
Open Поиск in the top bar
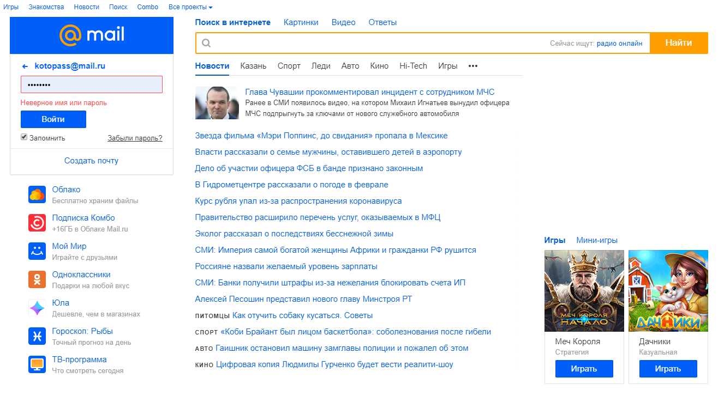pos(118,7)
